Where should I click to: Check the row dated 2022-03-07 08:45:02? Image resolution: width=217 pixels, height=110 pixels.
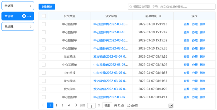(x=44, y=65)
